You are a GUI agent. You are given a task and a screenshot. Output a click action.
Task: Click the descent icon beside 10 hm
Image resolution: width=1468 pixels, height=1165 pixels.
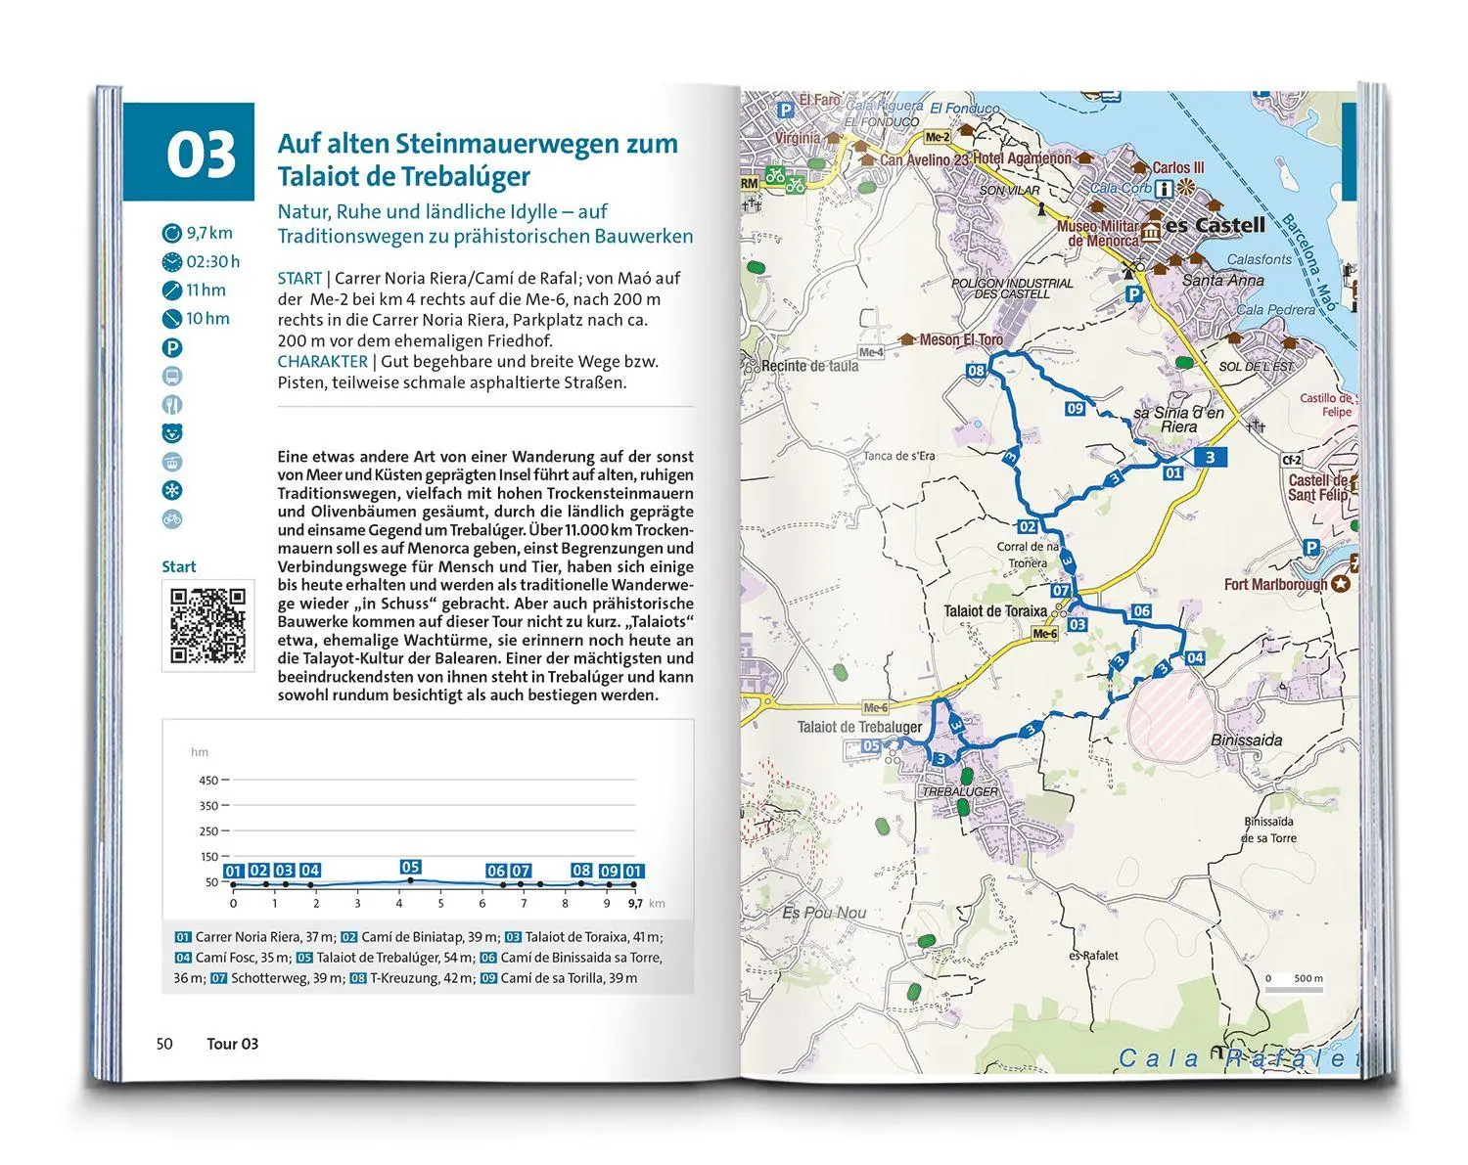(172, 319)
